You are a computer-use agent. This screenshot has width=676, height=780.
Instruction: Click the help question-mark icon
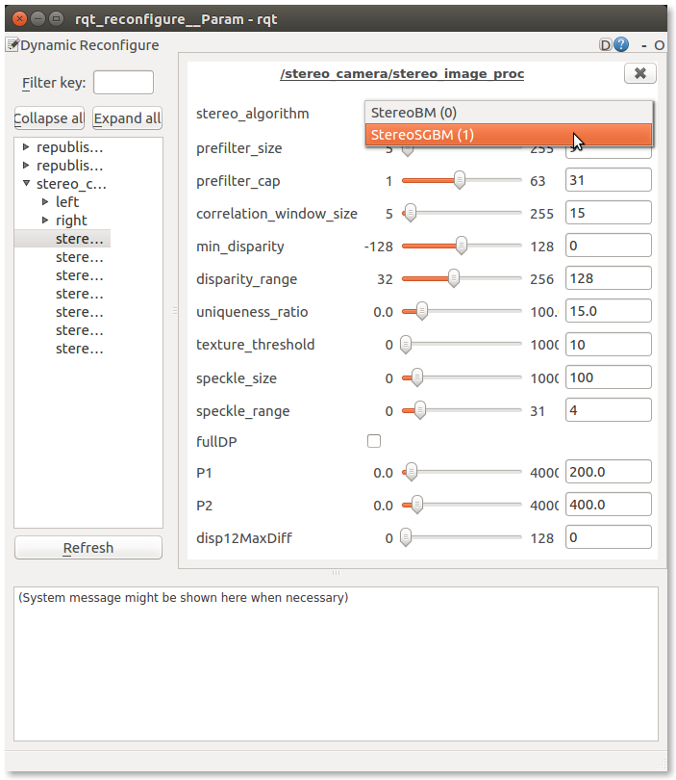pos(621,45)
